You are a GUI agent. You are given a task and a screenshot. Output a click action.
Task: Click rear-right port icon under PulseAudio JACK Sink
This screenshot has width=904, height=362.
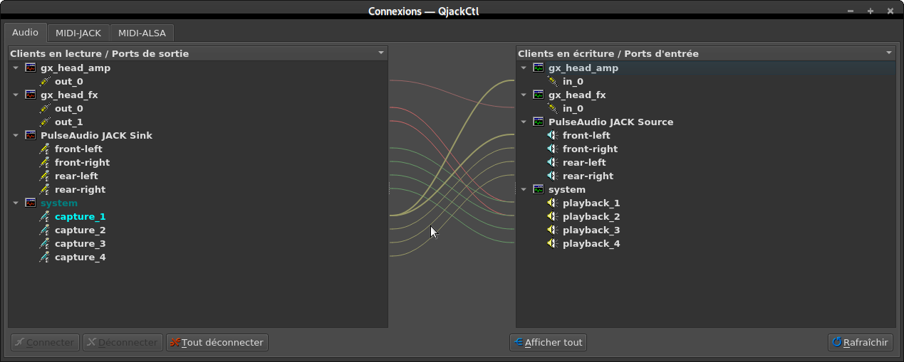click(x=45, y=190)
